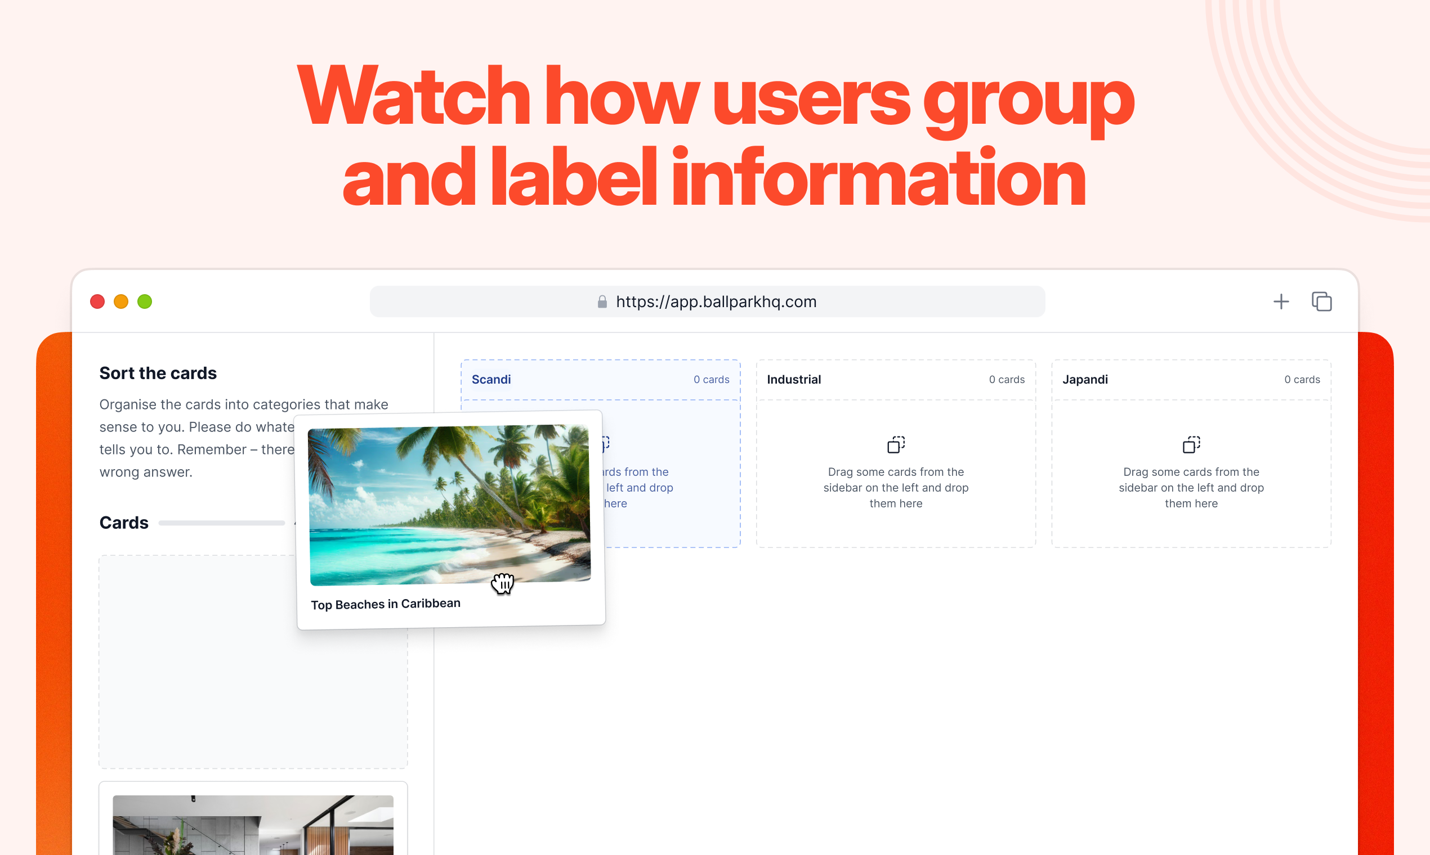Click the Top Beaches in Caribbean image

pyautogui.click(x=449, y=505)
